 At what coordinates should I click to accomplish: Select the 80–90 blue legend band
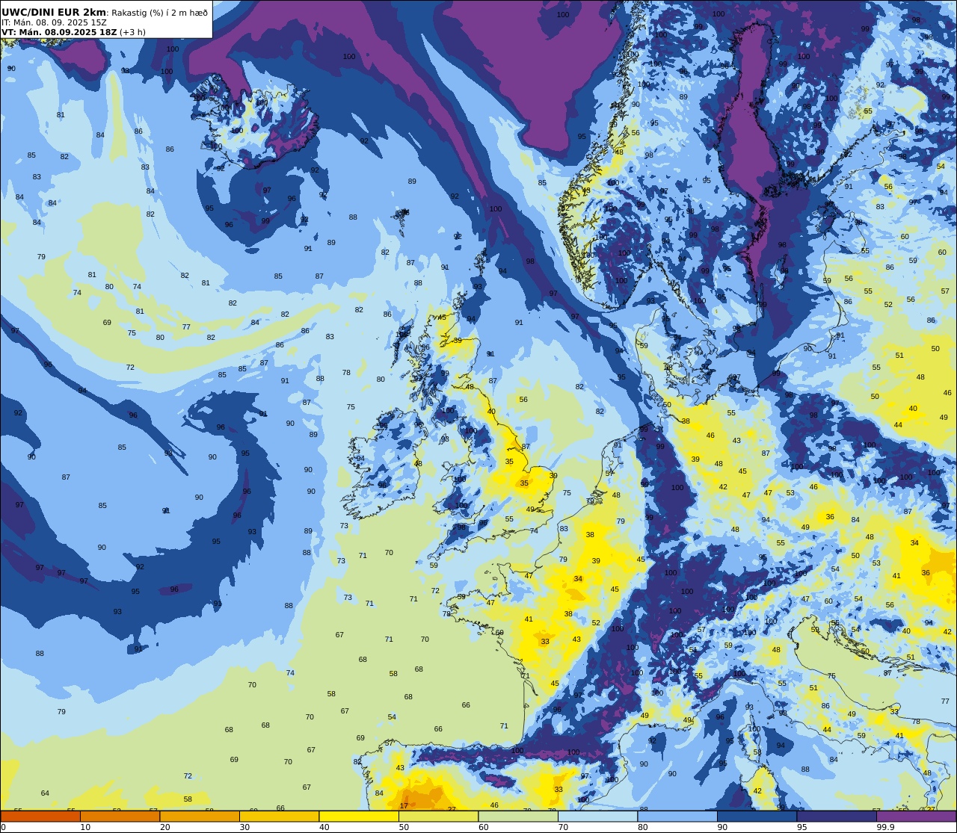coord(677,816)
